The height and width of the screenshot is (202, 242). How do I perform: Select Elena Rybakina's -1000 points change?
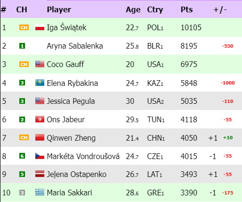pos(227,83)
